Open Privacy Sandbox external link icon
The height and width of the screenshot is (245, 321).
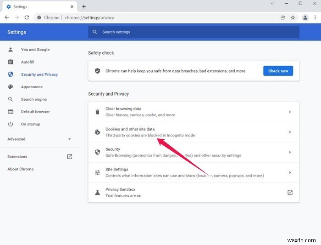(290, 193)
